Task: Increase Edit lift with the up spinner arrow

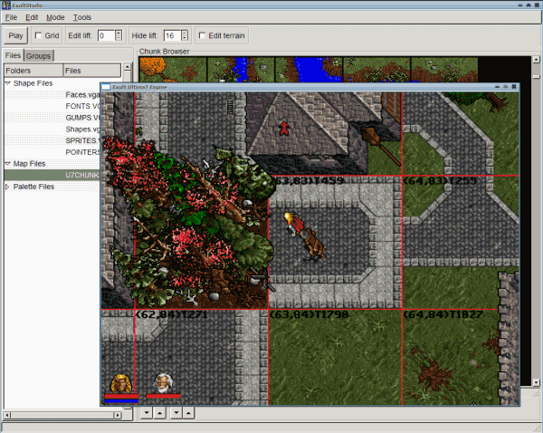Action: coord(119,33)
